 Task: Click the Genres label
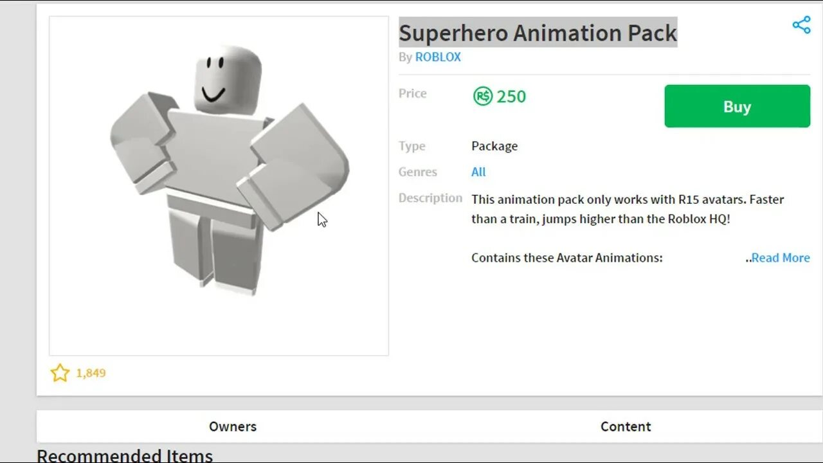pyautogui.click(x=417, y=172)
